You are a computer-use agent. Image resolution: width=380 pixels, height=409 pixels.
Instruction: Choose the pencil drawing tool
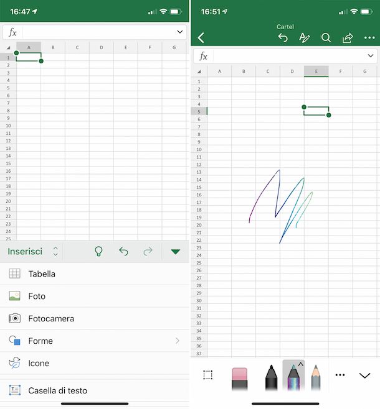point(316,377)
